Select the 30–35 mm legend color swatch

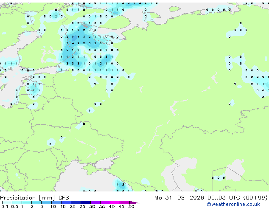(x=95, y=202)
